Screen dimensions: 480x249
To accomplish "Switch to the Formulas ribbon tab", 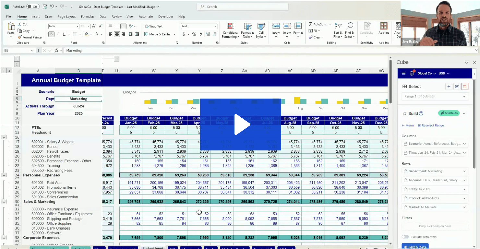I will pos(88,17).
